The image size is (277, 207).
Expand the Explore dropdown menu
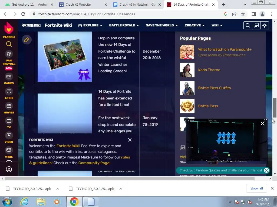[90, 25]
